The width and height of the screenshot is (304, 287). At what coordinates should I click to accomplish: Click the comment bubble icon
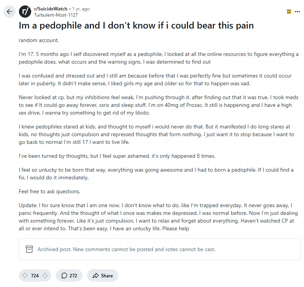(x=64, y=275)
